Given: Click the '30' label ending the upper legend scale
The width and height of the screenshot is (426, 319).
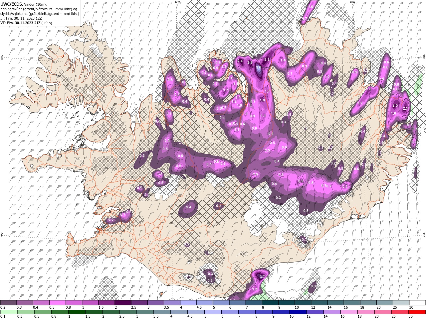Looking at the screenshot, I should pyautogui.click(x=411, y=307).
